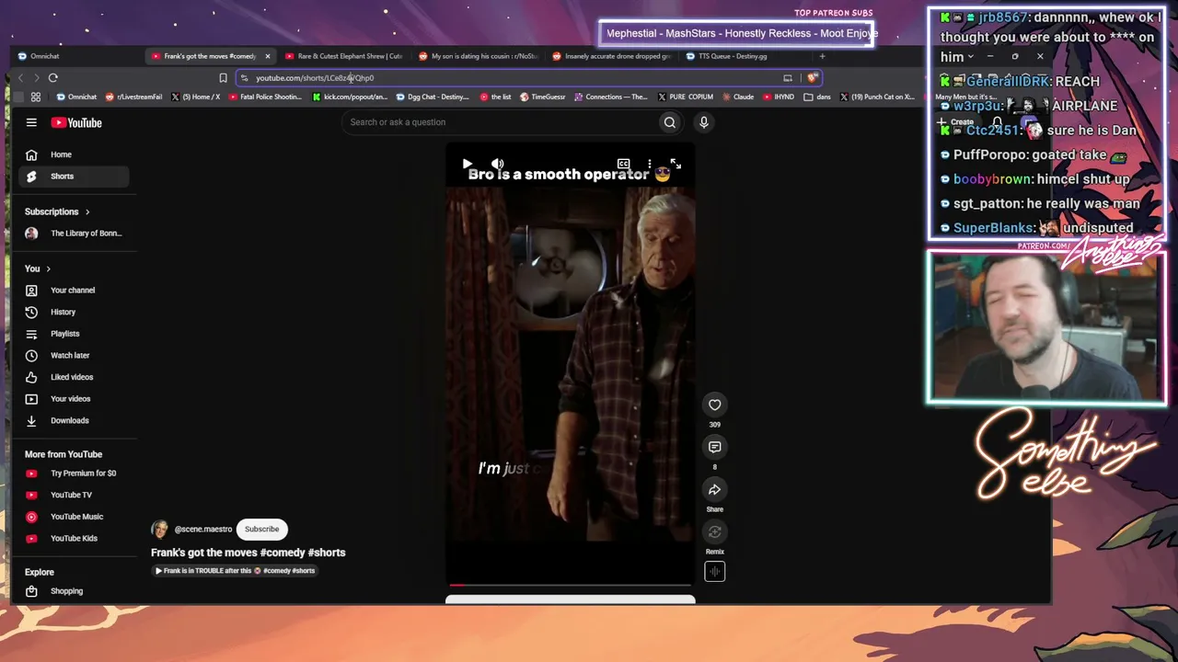Like the Short with the heart button
This screenshot has height=662, width=1178.
click(714, 405)
